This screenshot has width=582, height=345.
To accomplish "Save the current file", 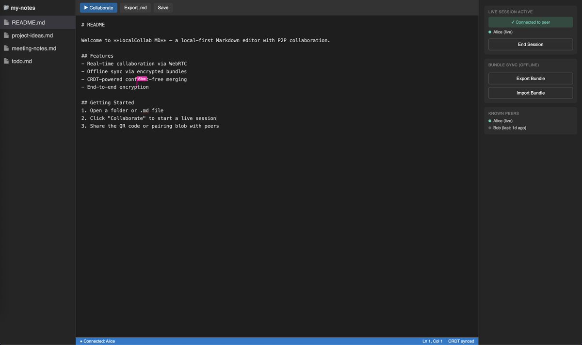I will pos(163,8).
